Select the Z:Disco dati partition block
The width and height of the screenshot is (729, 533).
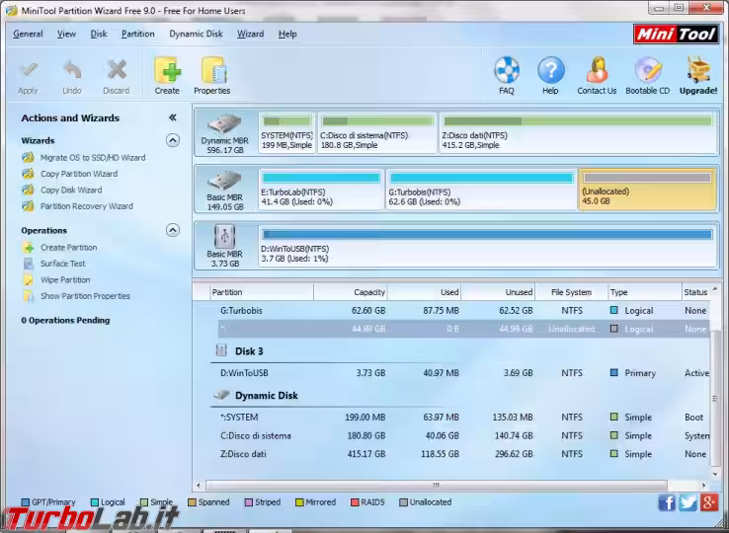tap(578, 132)
